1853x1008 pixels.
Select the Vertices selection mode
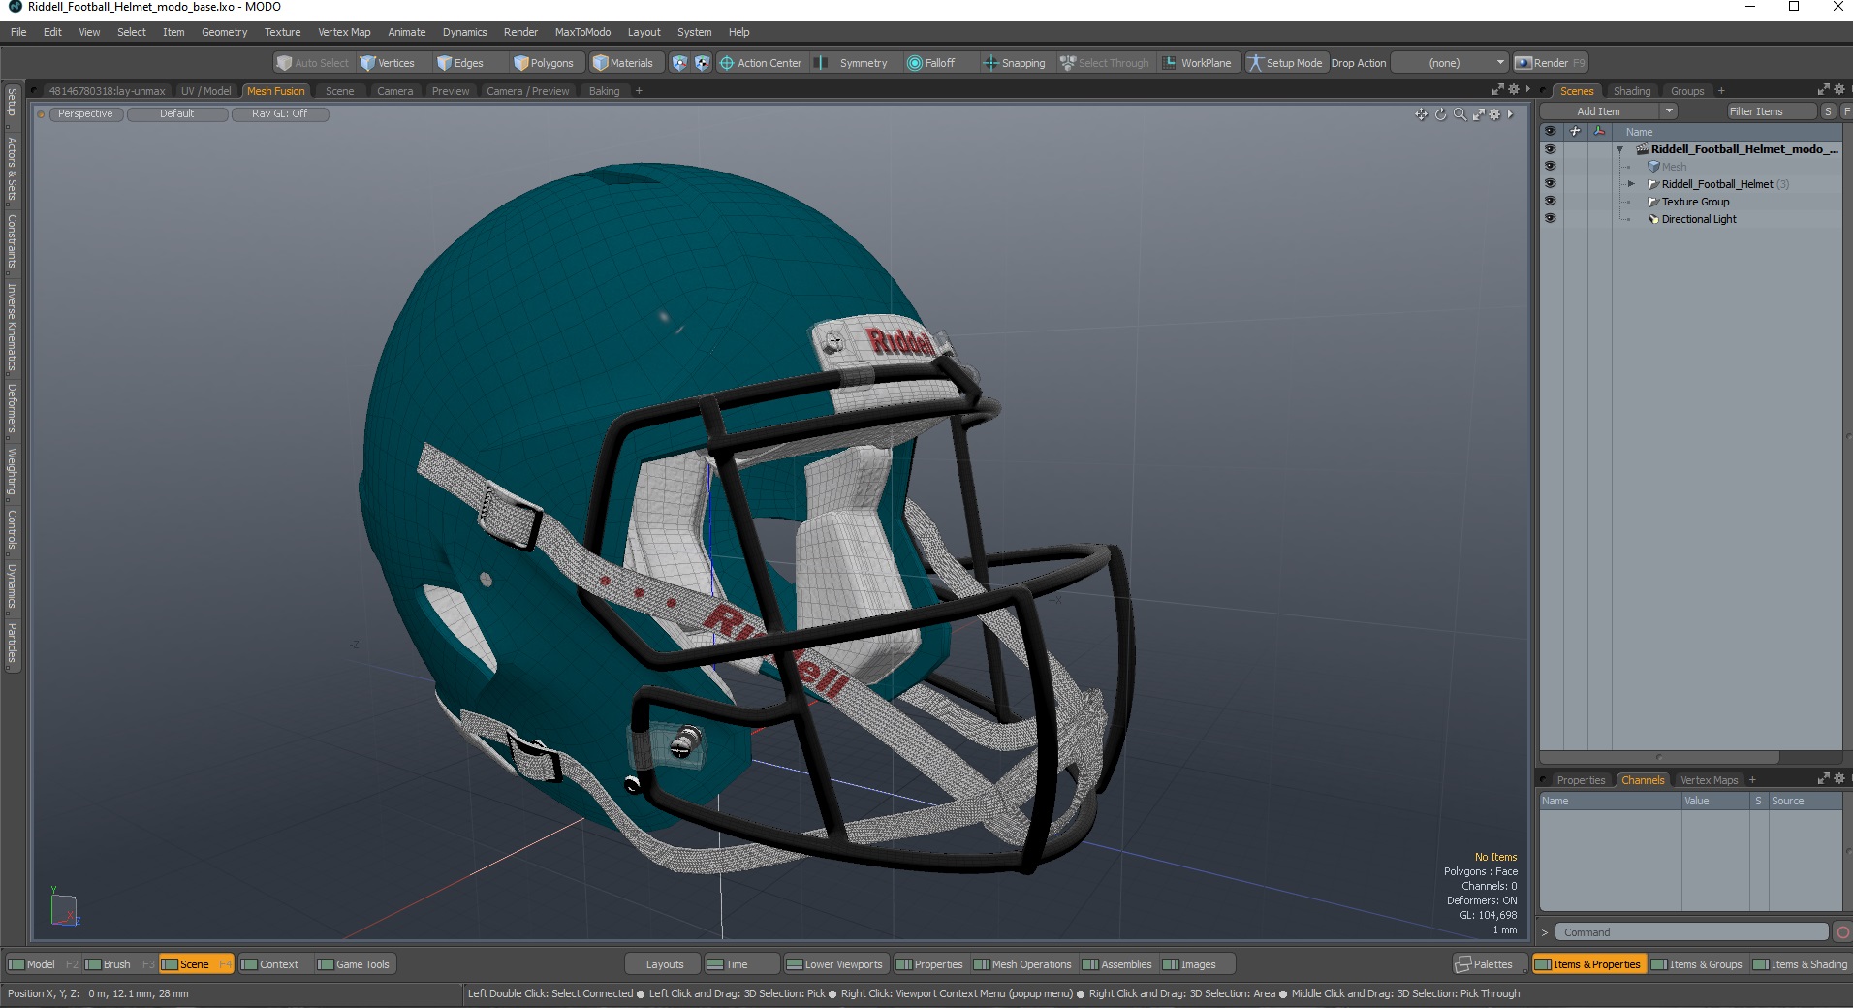coord(388,63)
